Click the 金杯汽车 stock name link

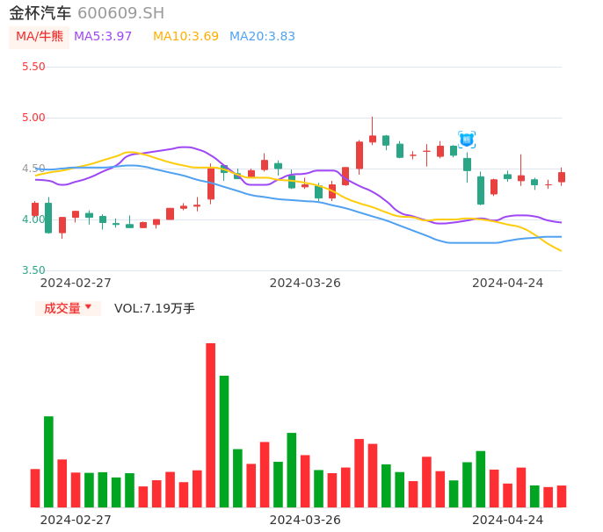coord(40,13)
